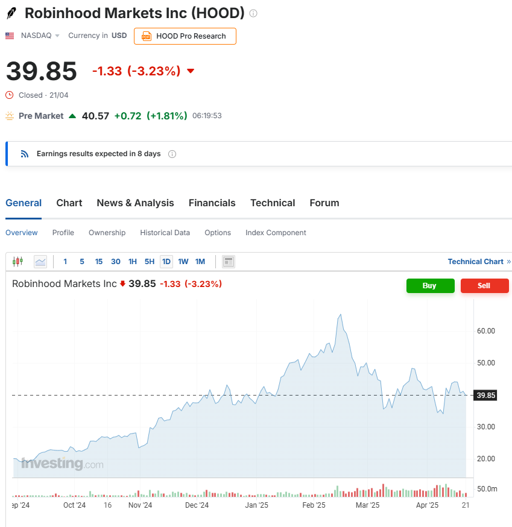Switch to candlestick chart type

tap(18, 262)
